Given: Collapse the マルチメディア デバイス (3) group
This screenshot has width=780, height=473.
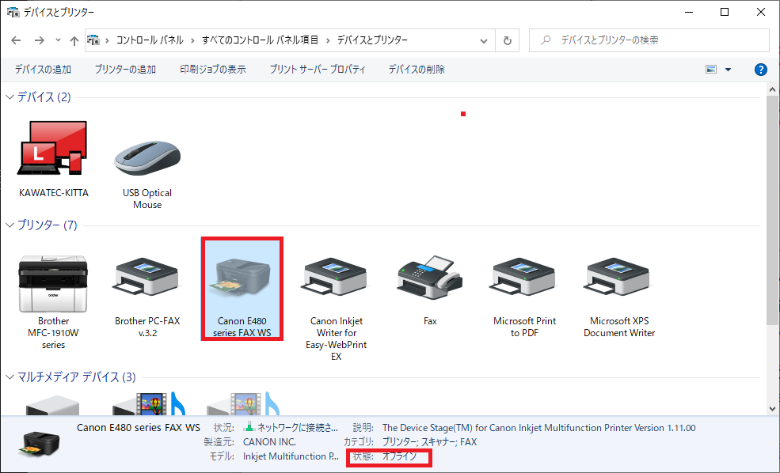Looking at the screenshot, I should 10,377.
